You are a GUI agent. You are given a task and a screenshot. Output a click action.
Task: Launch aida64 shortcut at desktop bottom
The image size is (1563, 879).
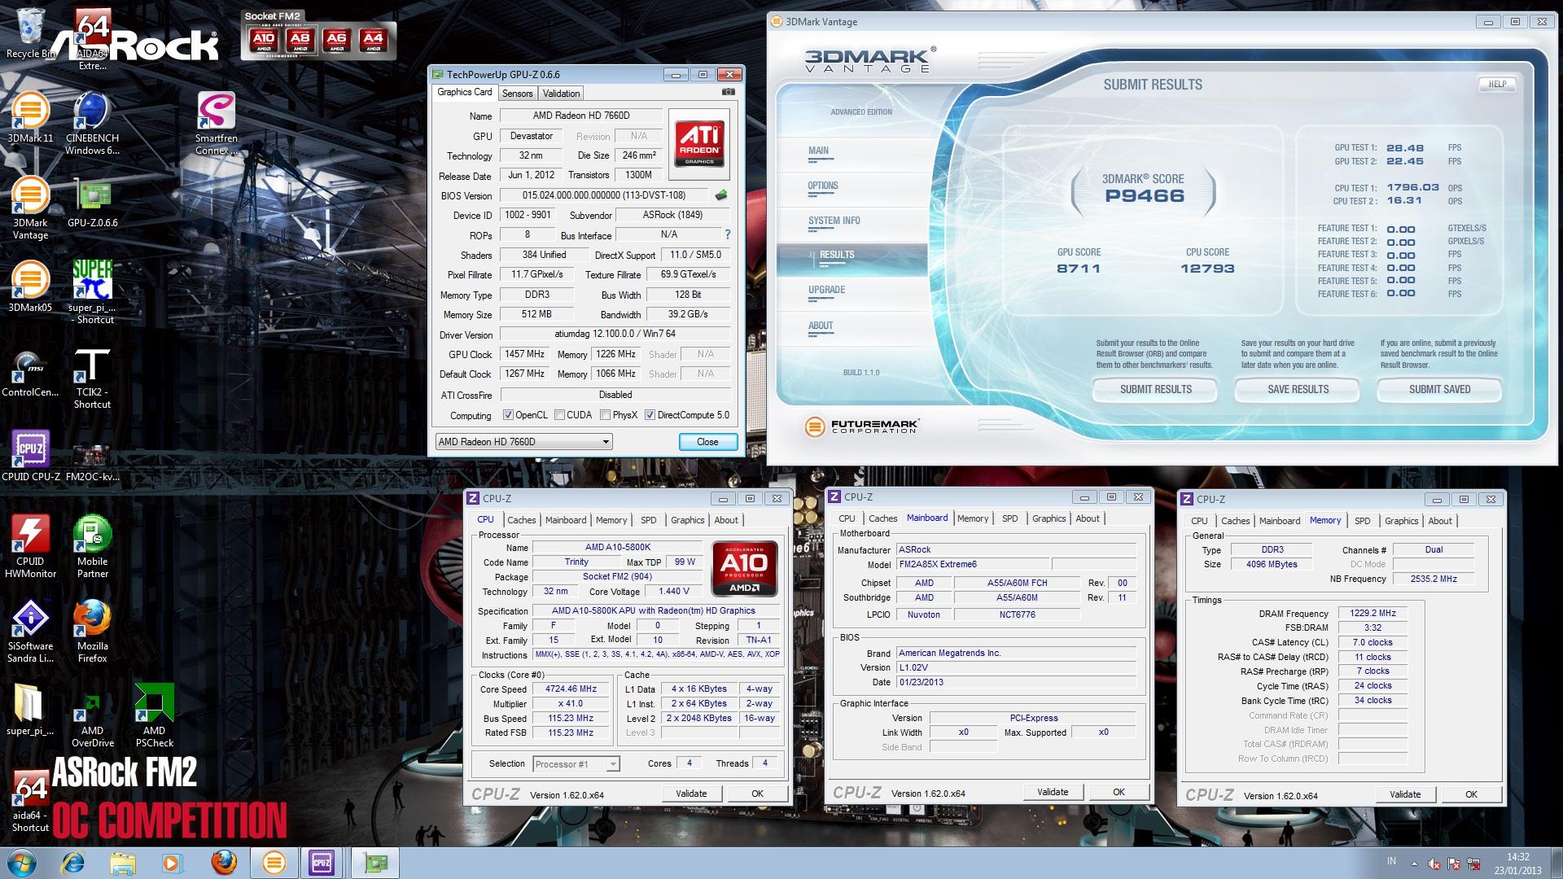click(30, 801)
